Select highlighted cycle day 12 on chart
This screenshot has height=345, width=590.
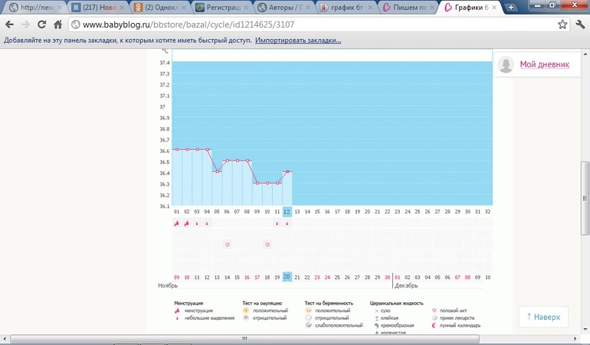point(287,211)
